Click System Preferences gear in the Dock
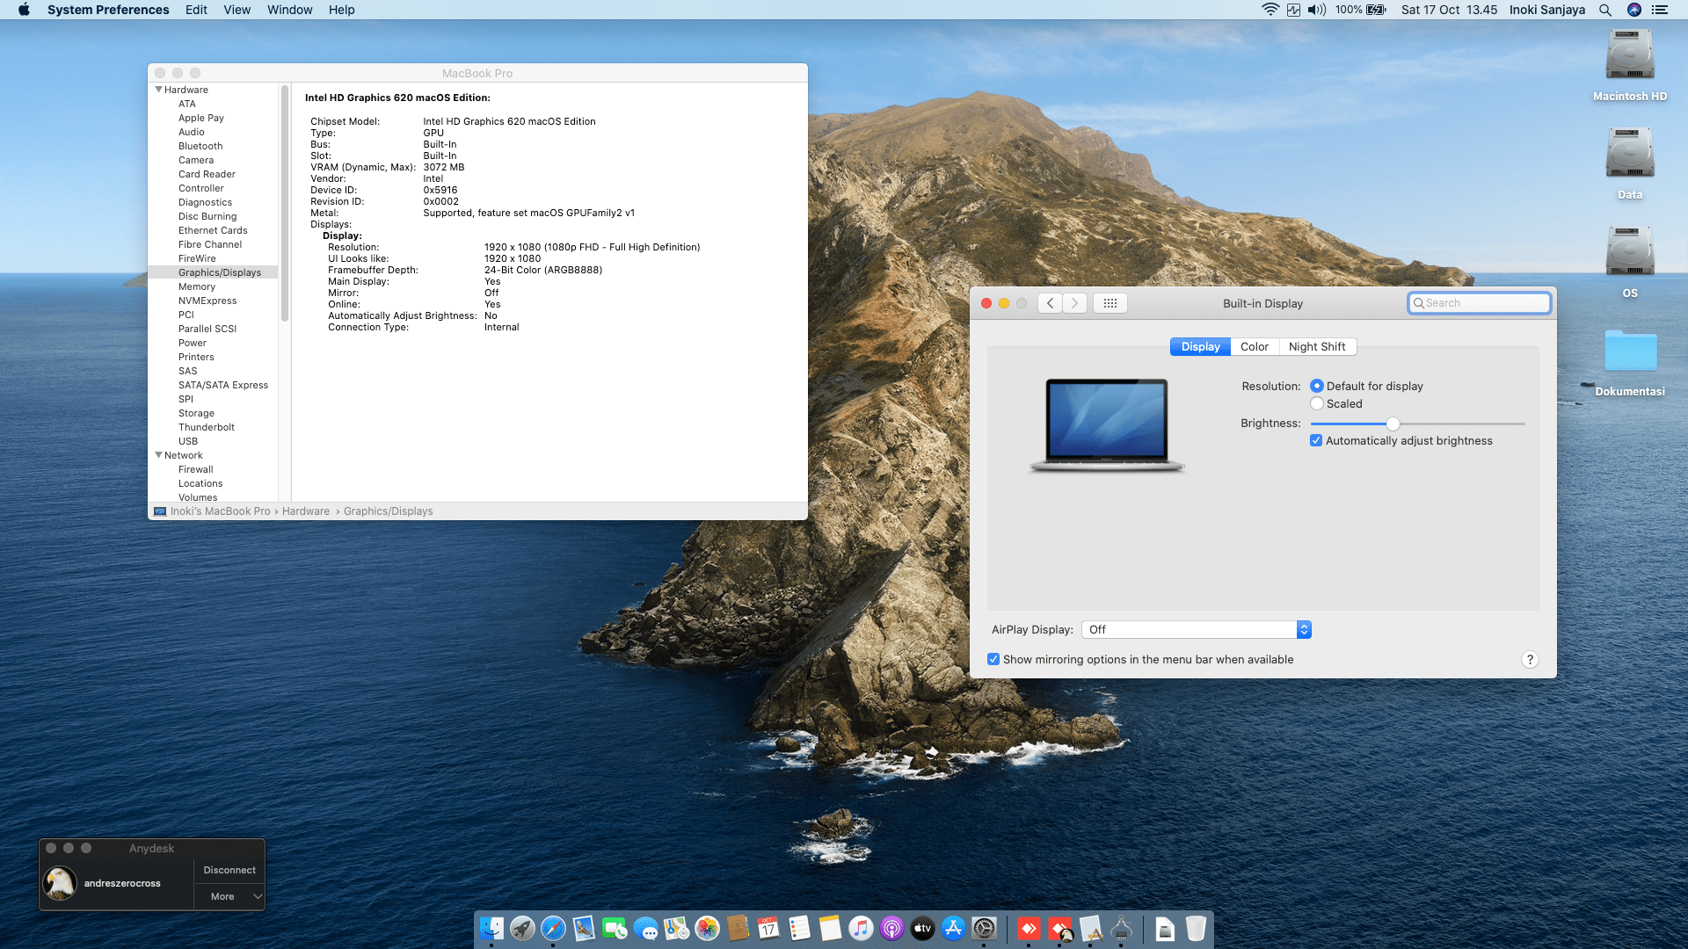Viewport: 1688px width, 949px height. (984, 928)
